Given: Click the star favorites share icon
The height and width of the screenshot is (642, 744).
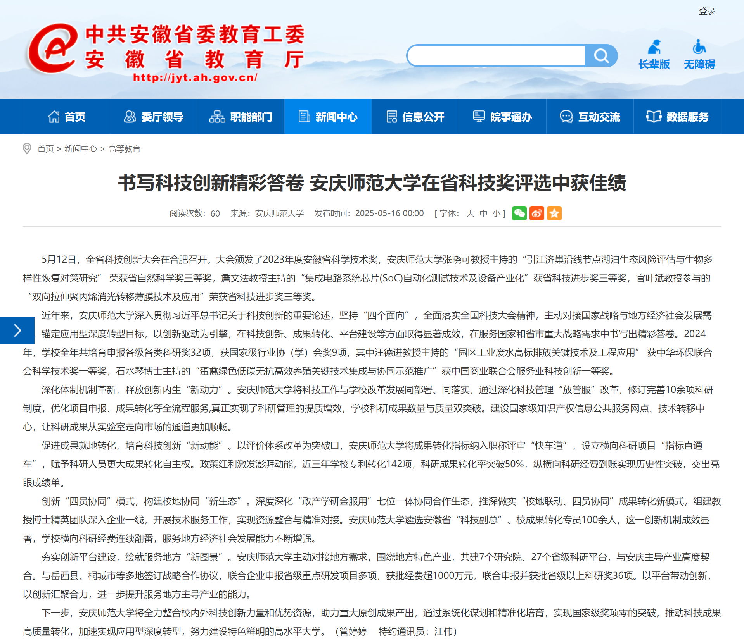Looking at the screenshot, I should (554, 213).
